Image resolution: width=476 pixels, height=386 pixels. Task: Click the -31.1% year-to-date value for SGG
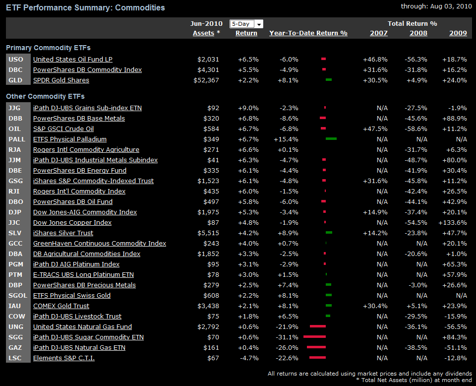tap(287, 337)
